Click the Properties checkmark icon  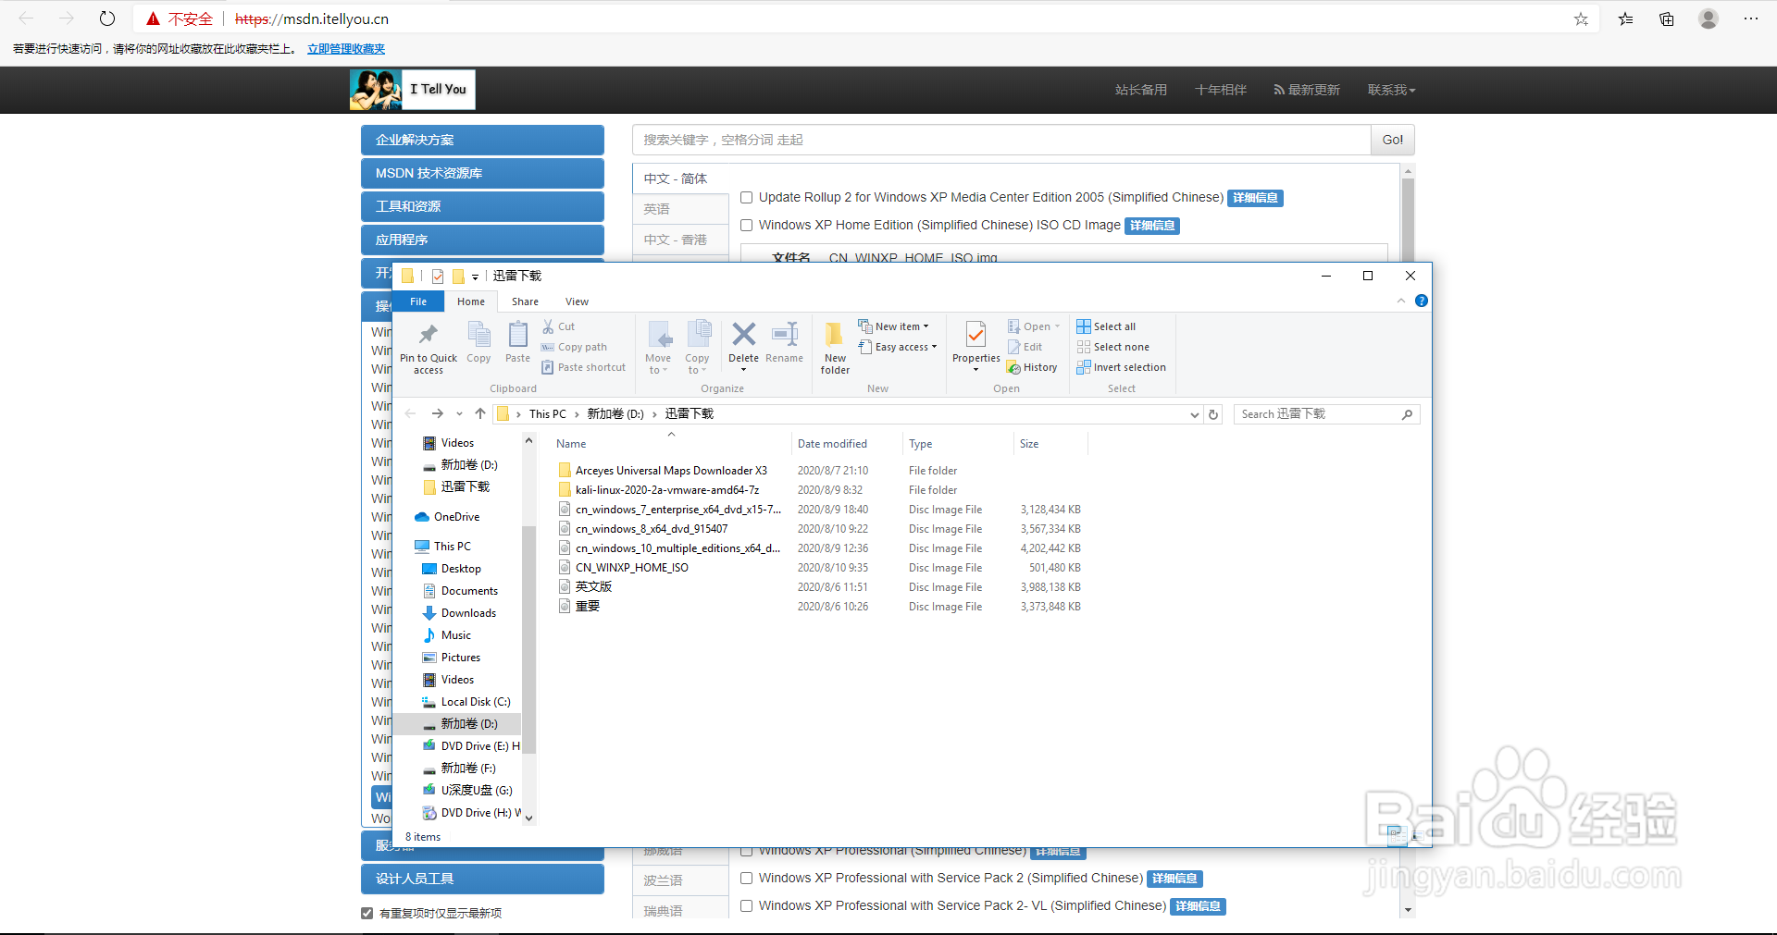[975, 334]
